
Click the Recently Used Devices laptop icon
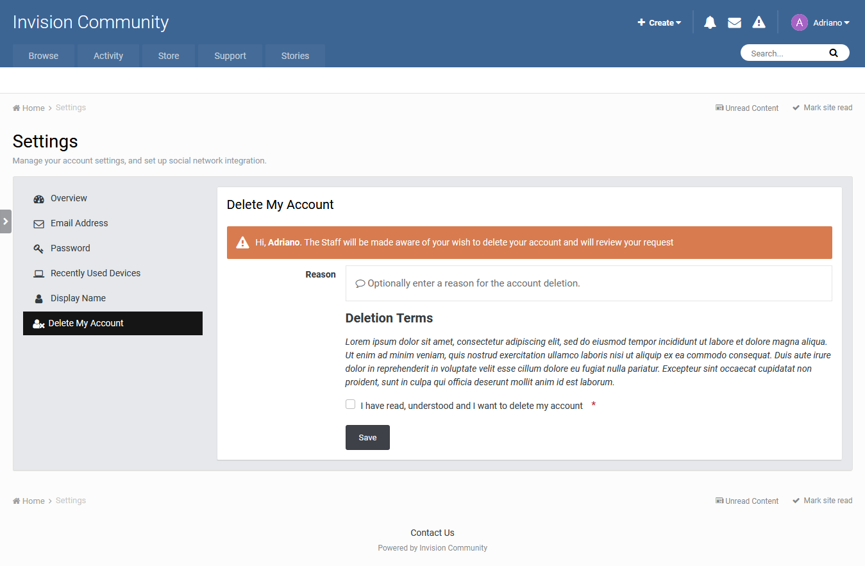click(38, 274)
